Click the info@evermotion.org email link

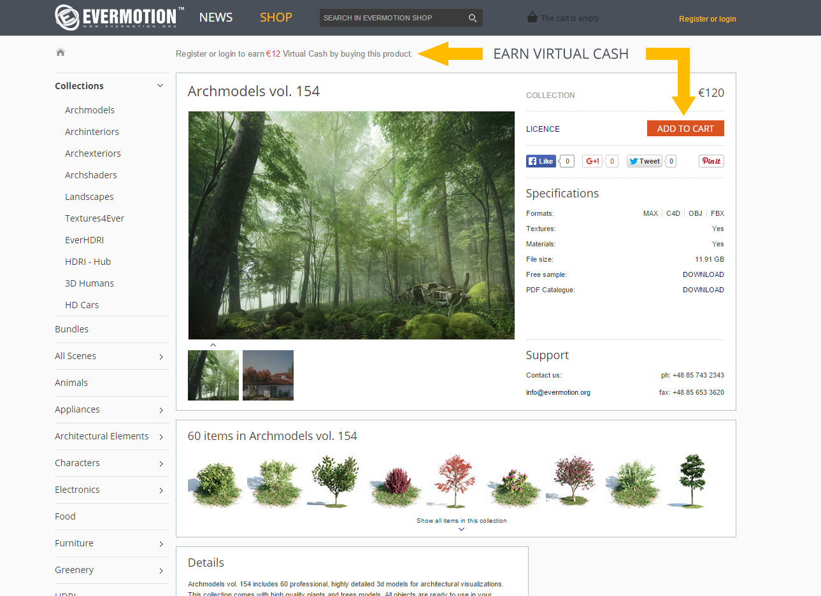coord(558,392)
